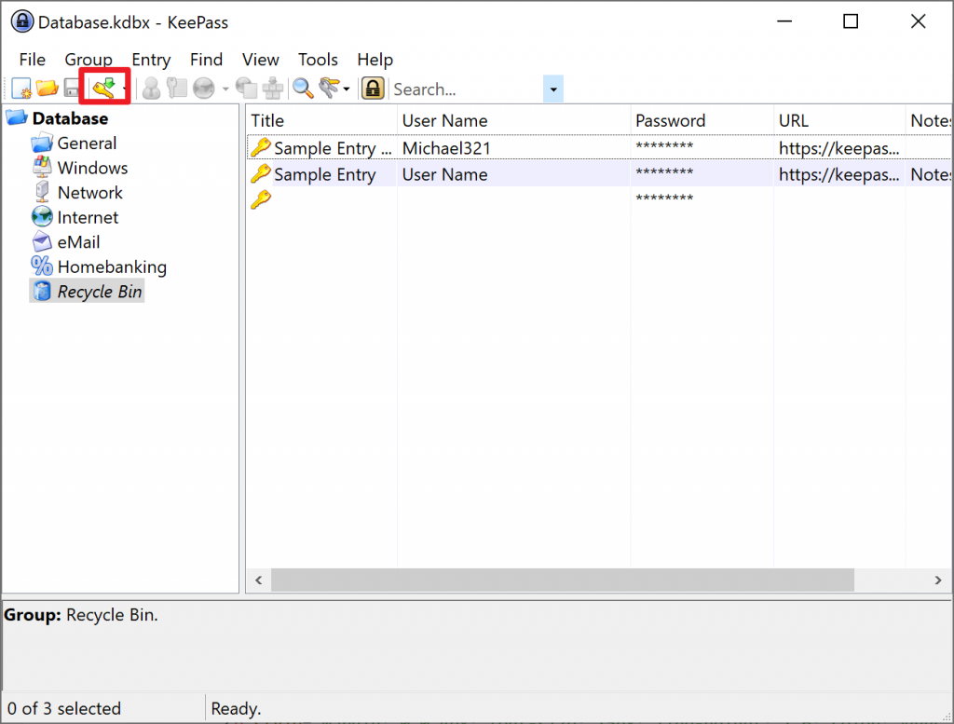Expand the Open URL dropdown arrow
Image resolution: width=954 pixels, height=724 pixels.
(225, 89)
